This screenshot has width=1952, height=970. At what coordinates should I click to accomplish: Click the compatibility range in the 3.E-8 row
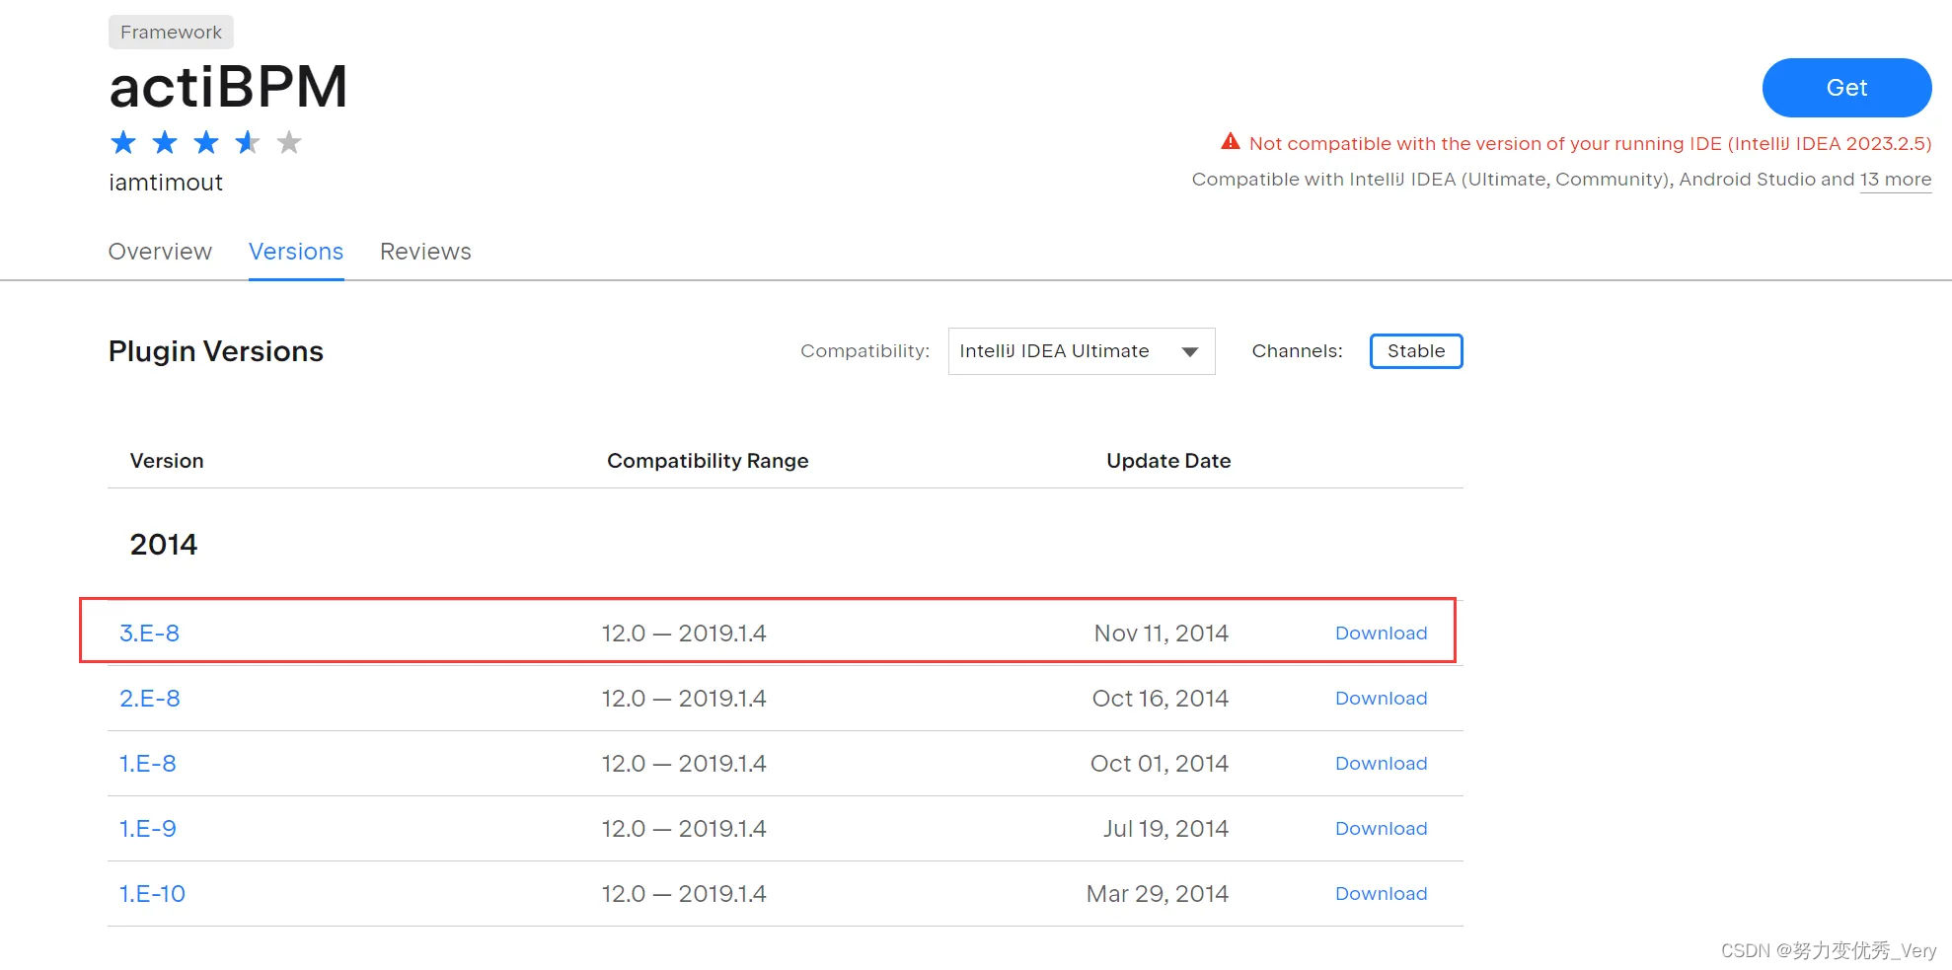[x=684, y=634]
